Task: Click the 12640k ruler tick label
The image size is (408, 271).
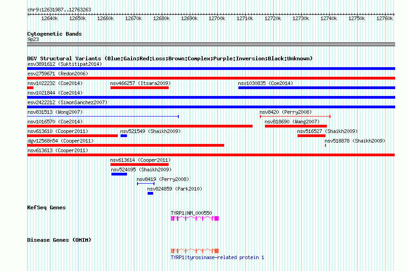Action: pyautogui.click(x=50, y=18)
